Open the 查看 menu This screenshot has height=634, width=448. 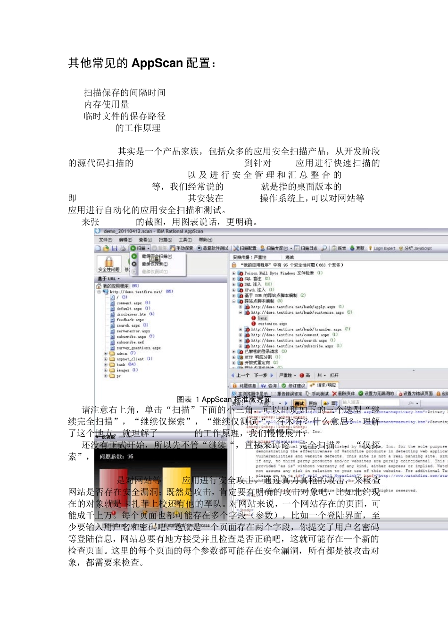tap(145, 240)
